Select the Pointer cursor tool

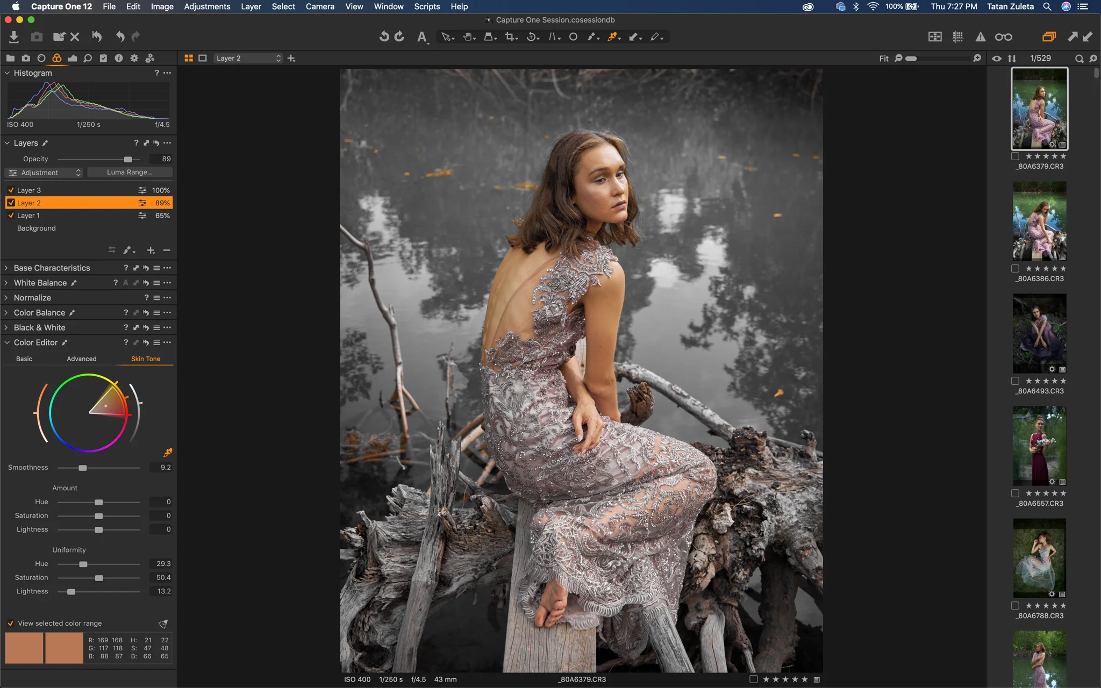[447, 37]
